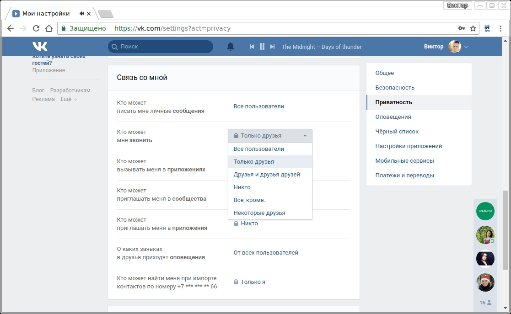Viewport: 511px width, 314px height.
Task: Switch to 'Чёрный список' settings section
Action: (x=397, y=132)
